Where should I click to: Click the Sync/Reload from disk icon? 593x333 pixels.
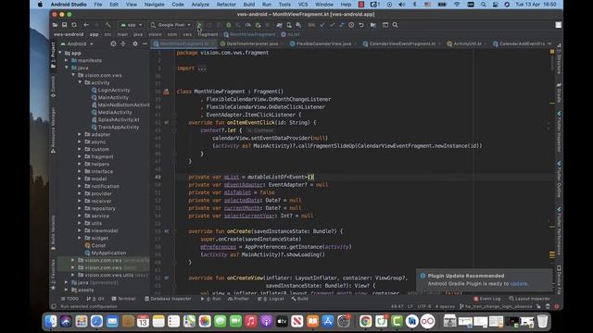point(74,25)
